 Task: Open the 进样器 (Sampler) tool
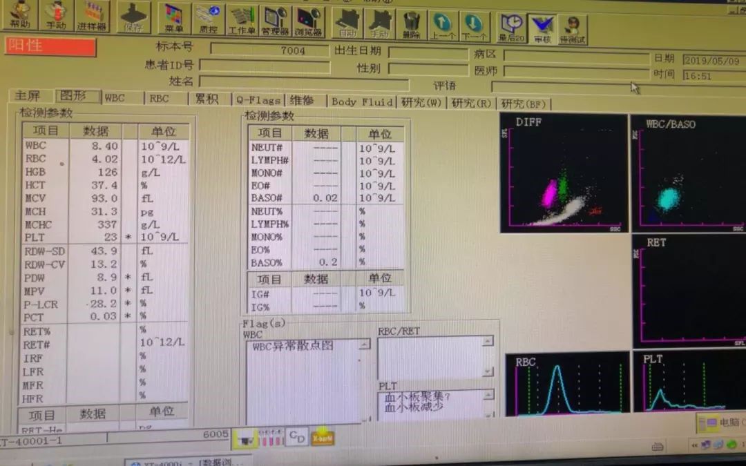click(x=92, y=16)
